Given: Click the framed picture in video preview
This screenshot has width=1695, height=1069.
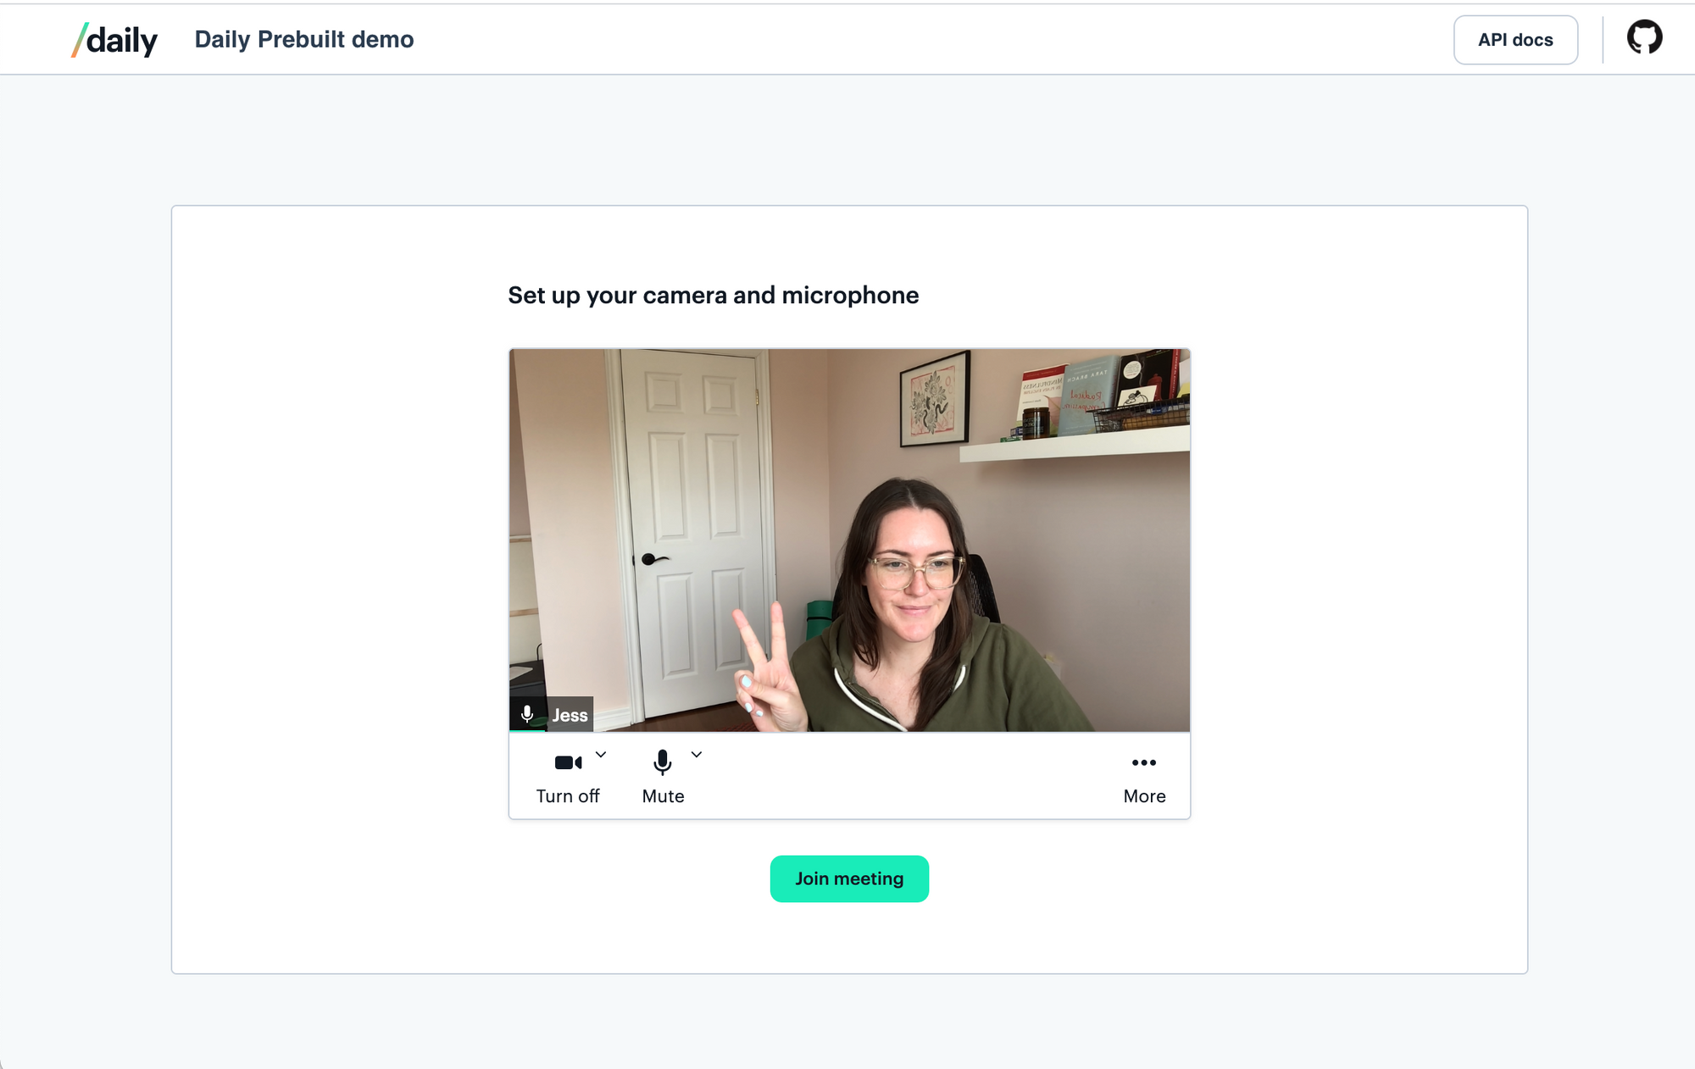Looking at the screenshot, I should 934,400.
